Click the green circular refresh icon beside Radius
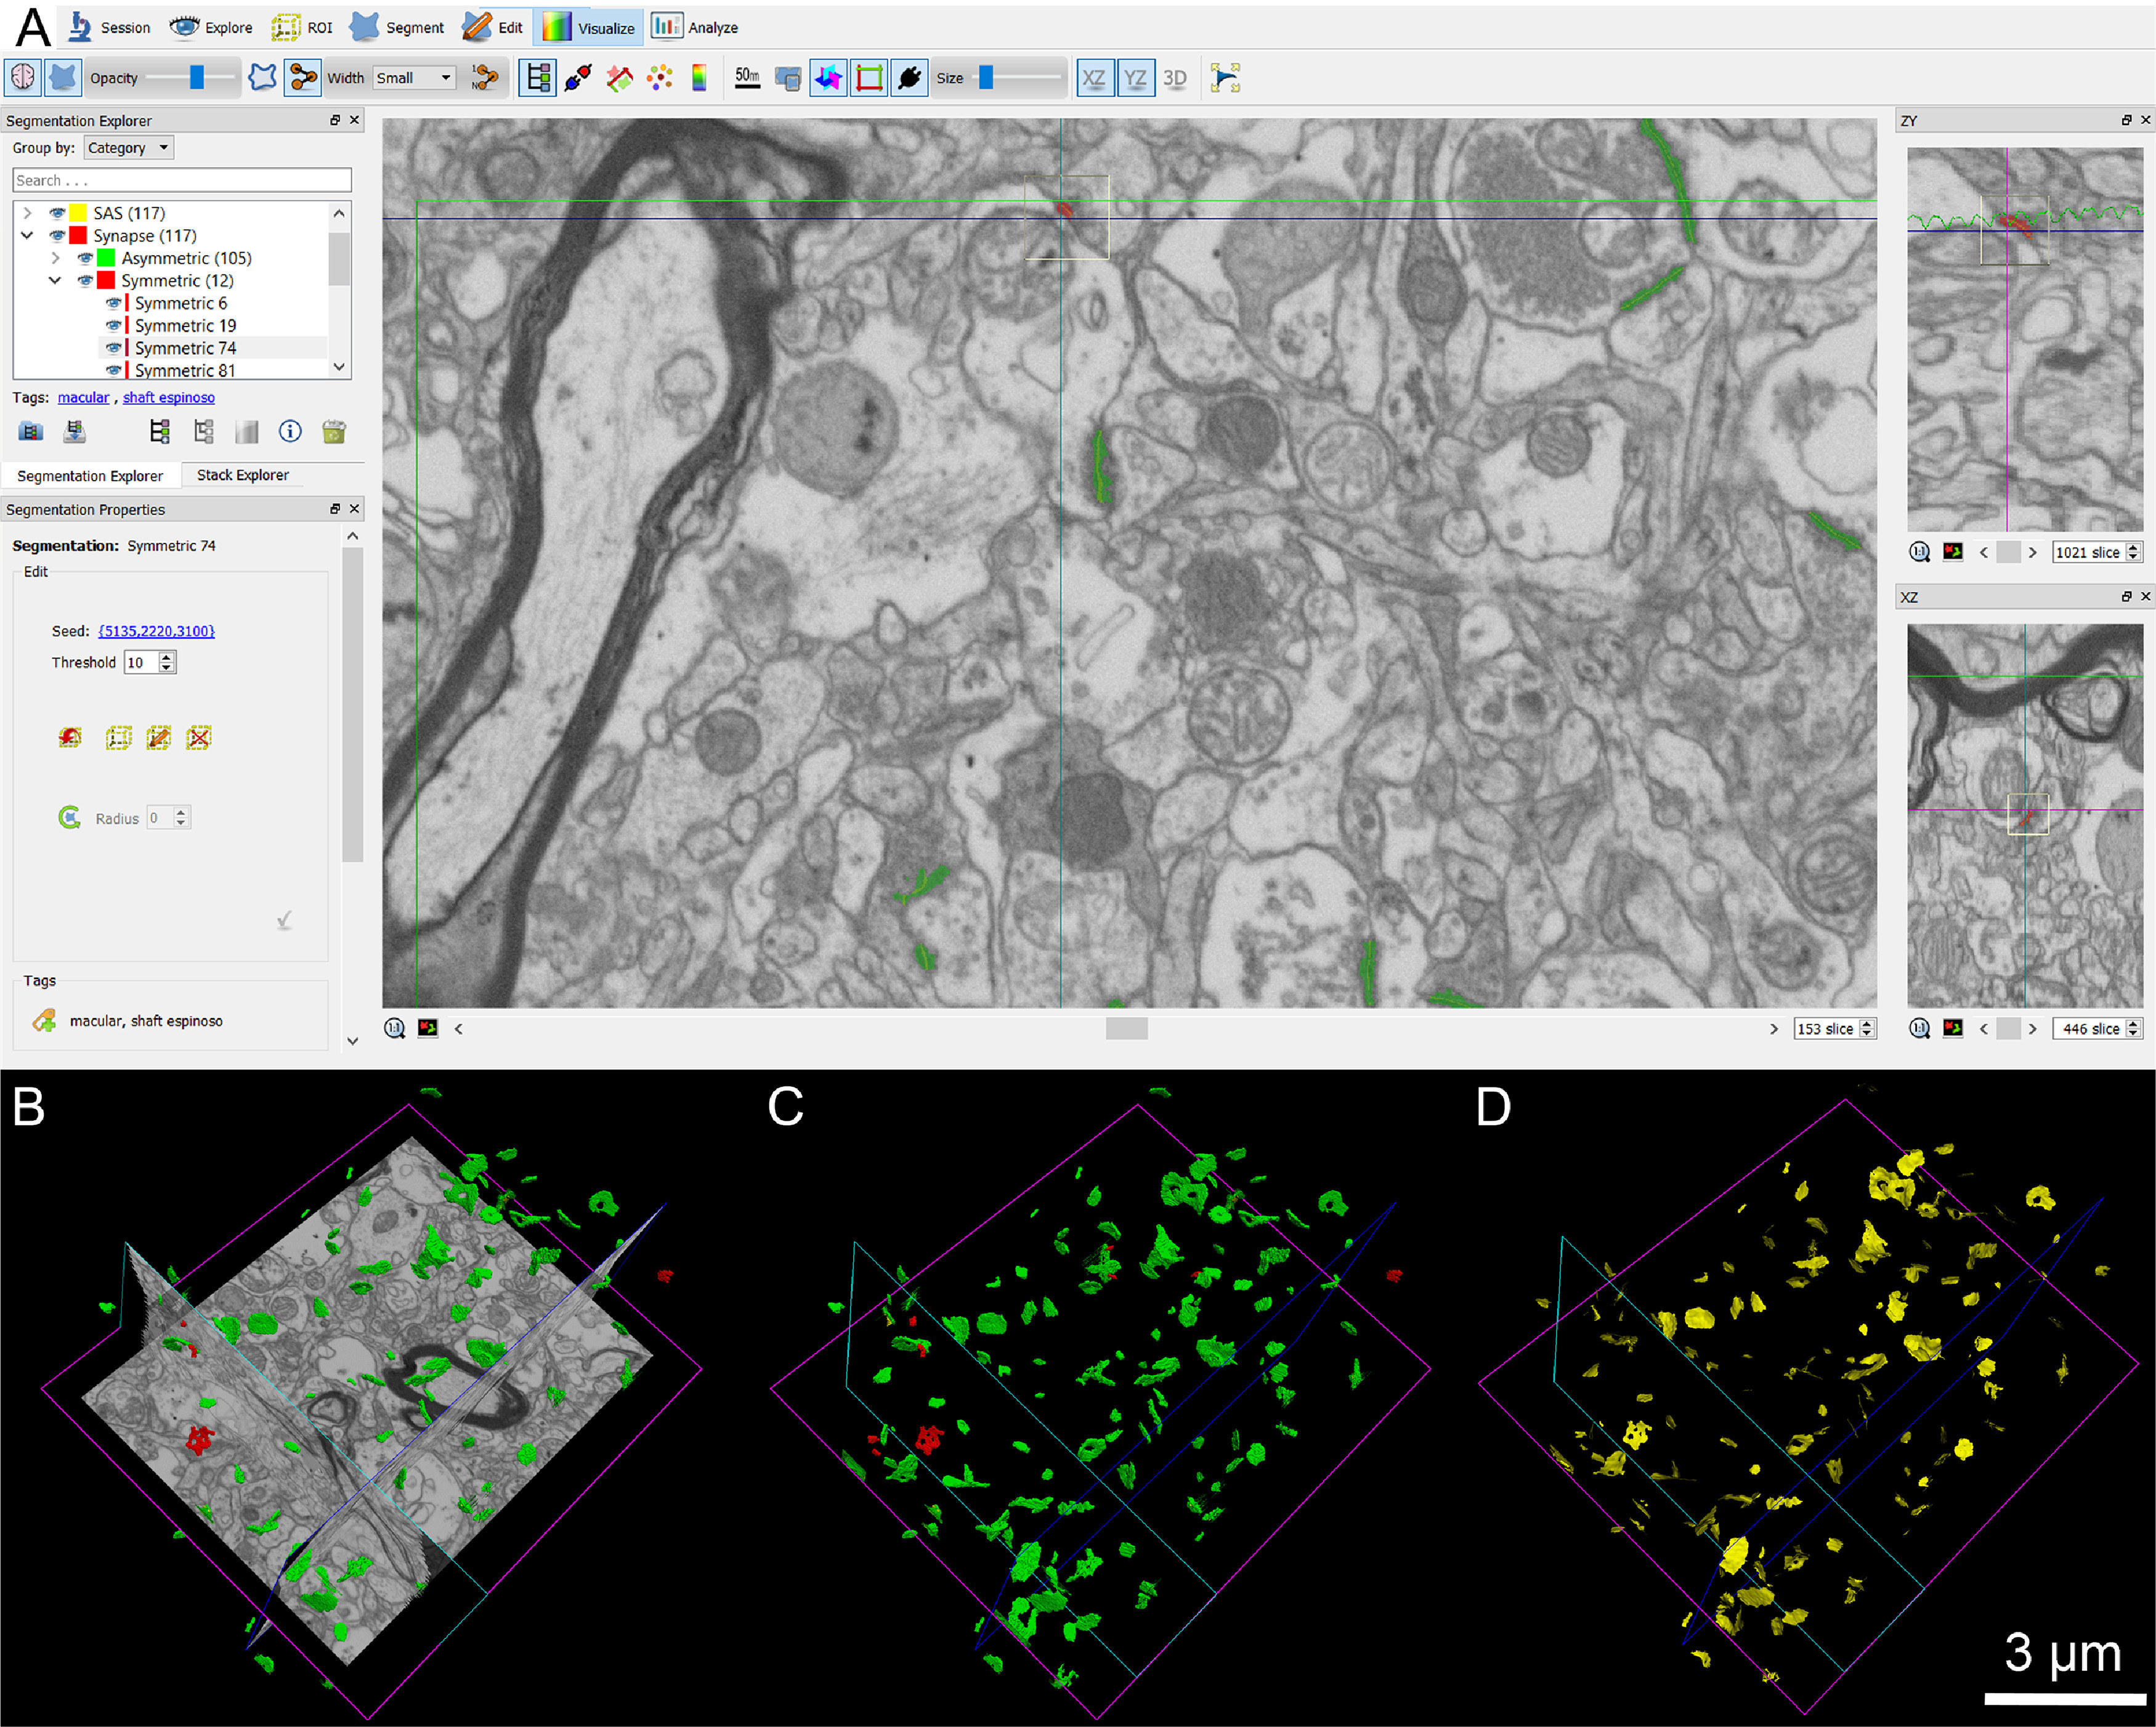 [x=69, y=817]
